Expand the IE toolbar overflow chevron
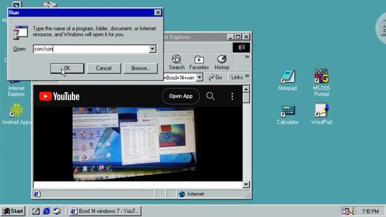This screenshot has height=217, width=386. tap(247, 57)
